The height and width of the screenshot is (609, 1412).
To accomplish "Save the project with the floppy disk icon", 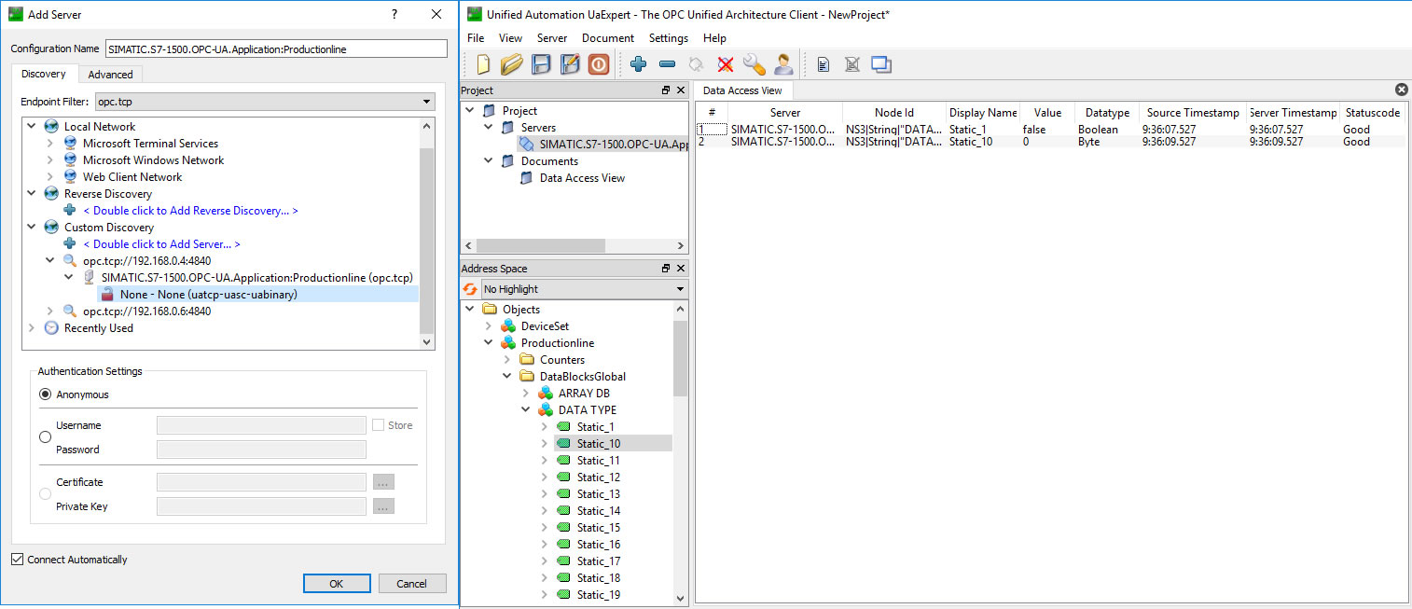I will [541, 64].
